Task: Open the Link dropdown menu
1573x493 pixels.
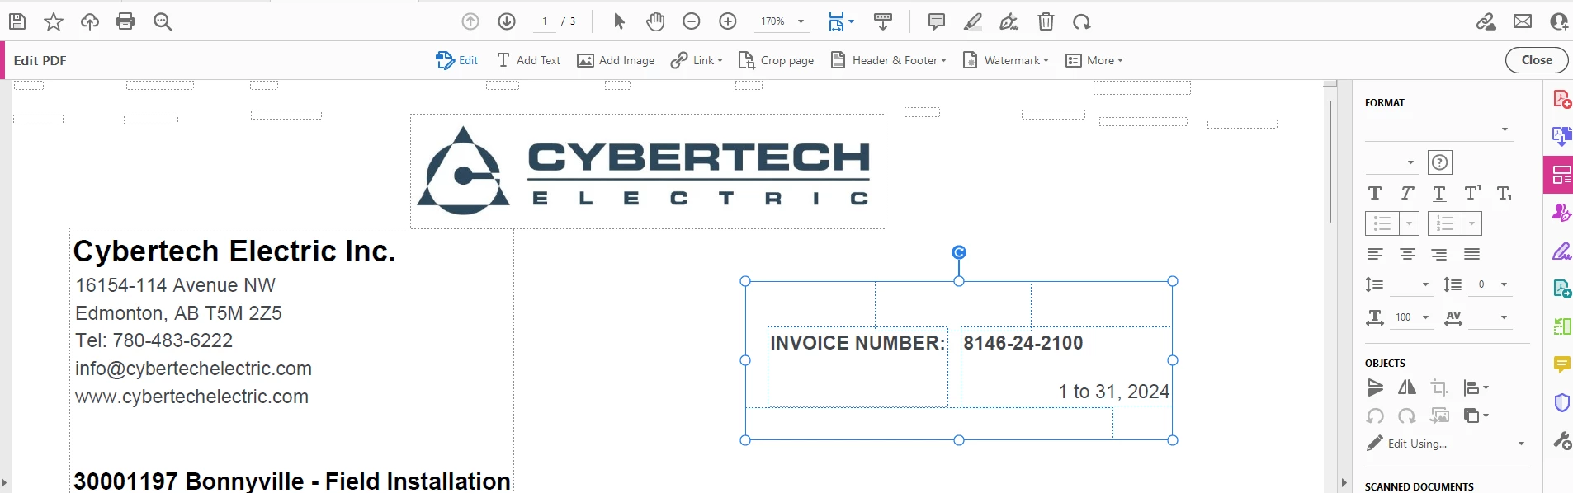Action: [x=697, y=60]
